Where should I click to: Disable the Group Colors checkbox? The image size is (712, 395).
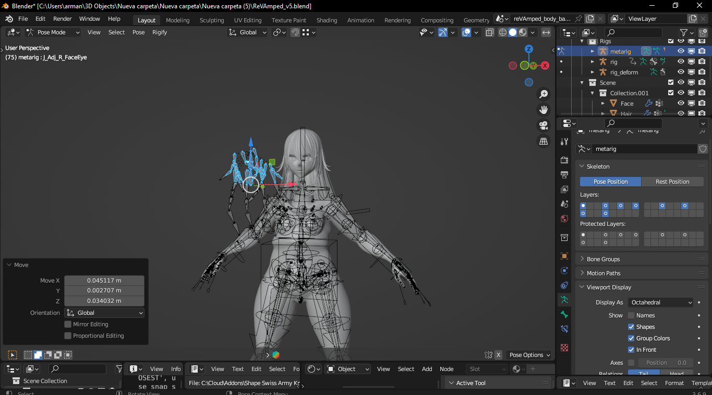click(631, 338)
